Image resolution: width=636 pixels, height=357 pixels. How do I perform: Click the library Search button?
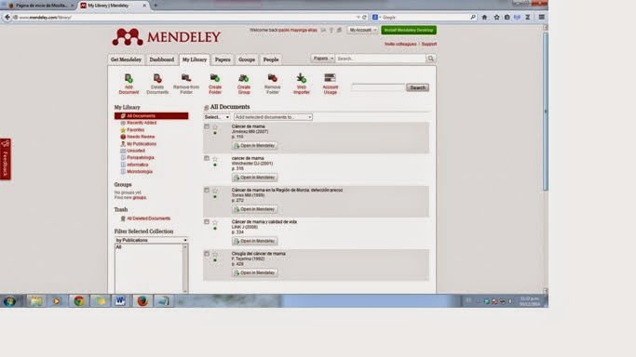point(417,87)
